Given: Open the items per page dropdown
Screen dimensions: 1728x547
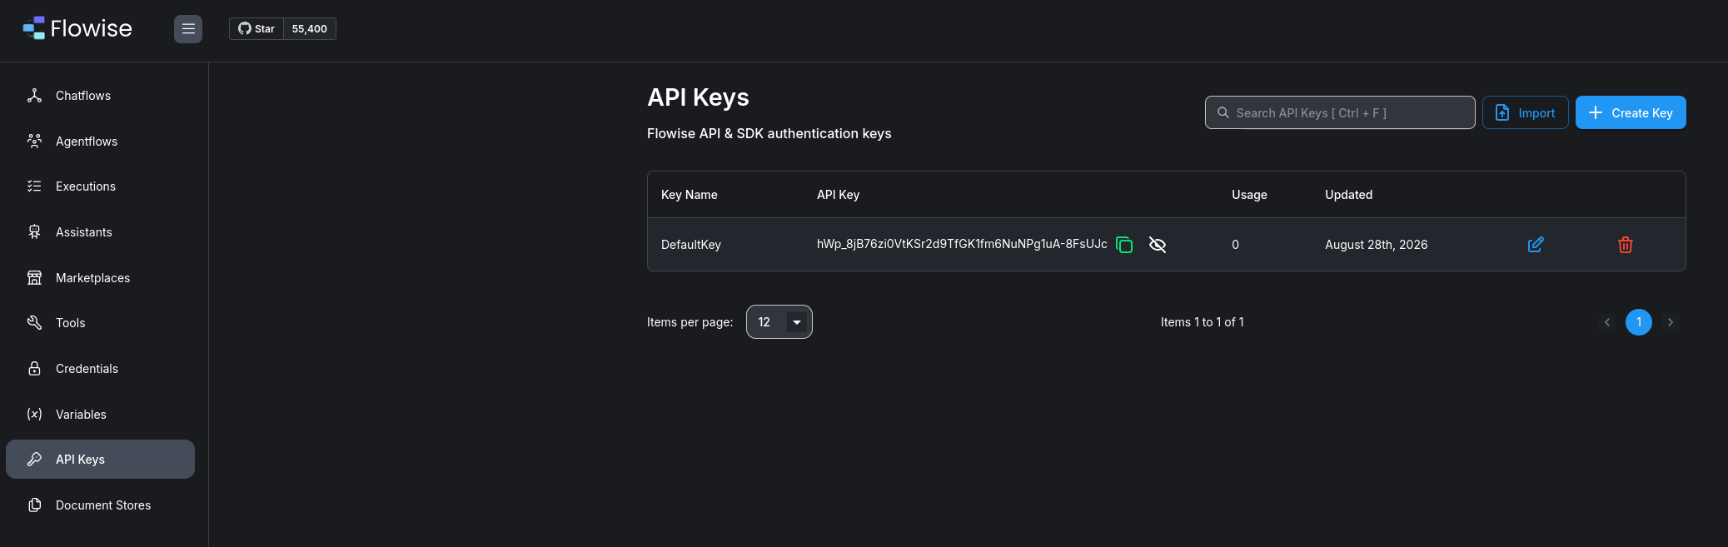Looking at the screenshot, I should 779,322.
